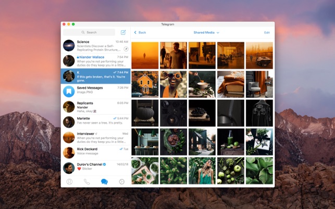Click lock icon beside Niander Wallace
Image resolution: width=335 pixels, height=209 pixels.
pyautogui.click(x=78, y=57)
